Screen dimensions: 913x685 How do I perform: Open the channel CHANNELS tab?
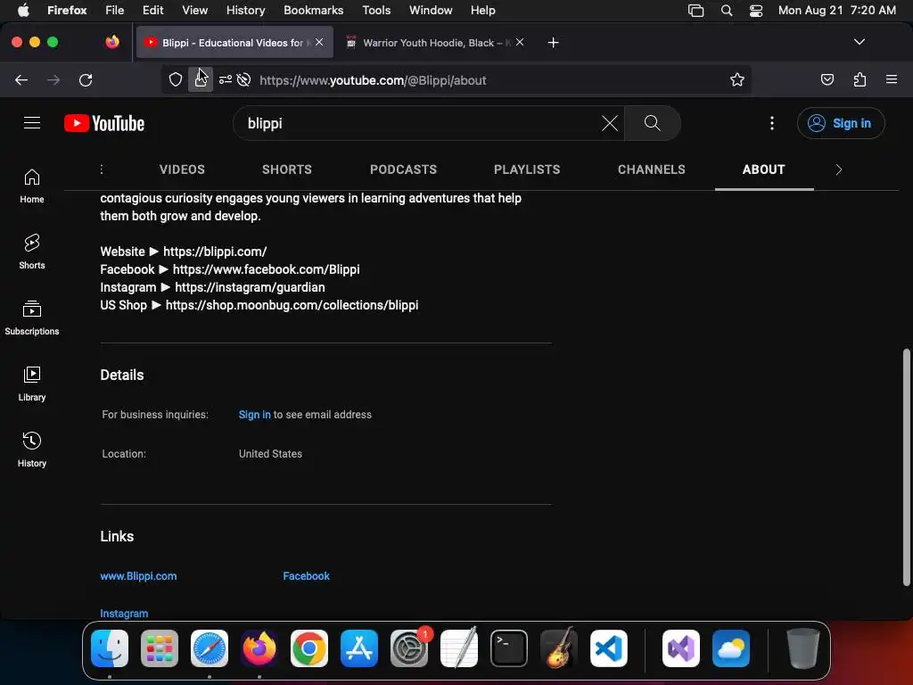point(651,169)
